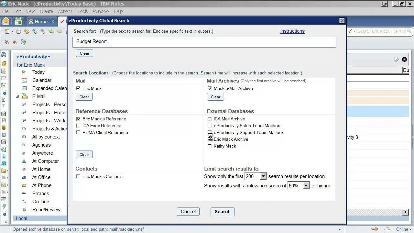Open the Edit menu
This screenshot has height=233, width=414.
click(x=17, y=11)
